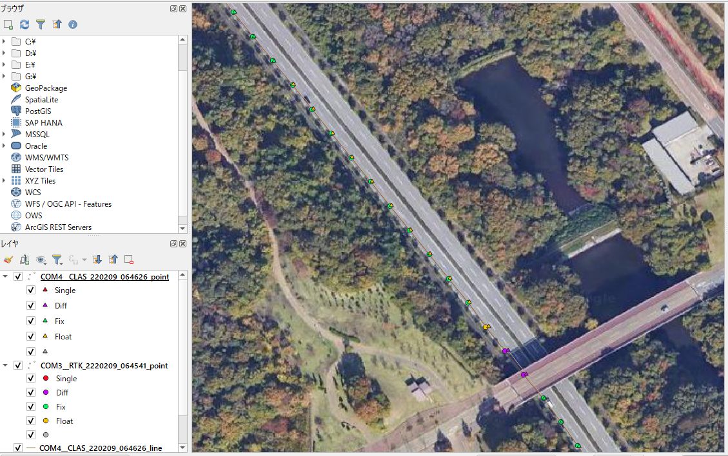This screenshot has width=728, height=456.
Task: Select the COM3_RTK point layer name
Action: [104, 365]
